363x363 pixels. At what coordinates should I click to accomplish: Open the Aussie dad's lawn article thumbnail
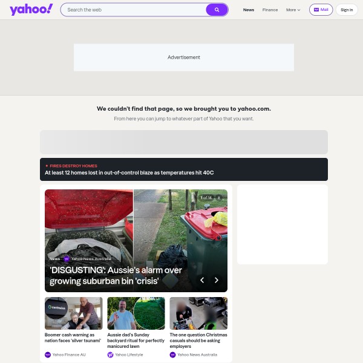pos(136,313)
